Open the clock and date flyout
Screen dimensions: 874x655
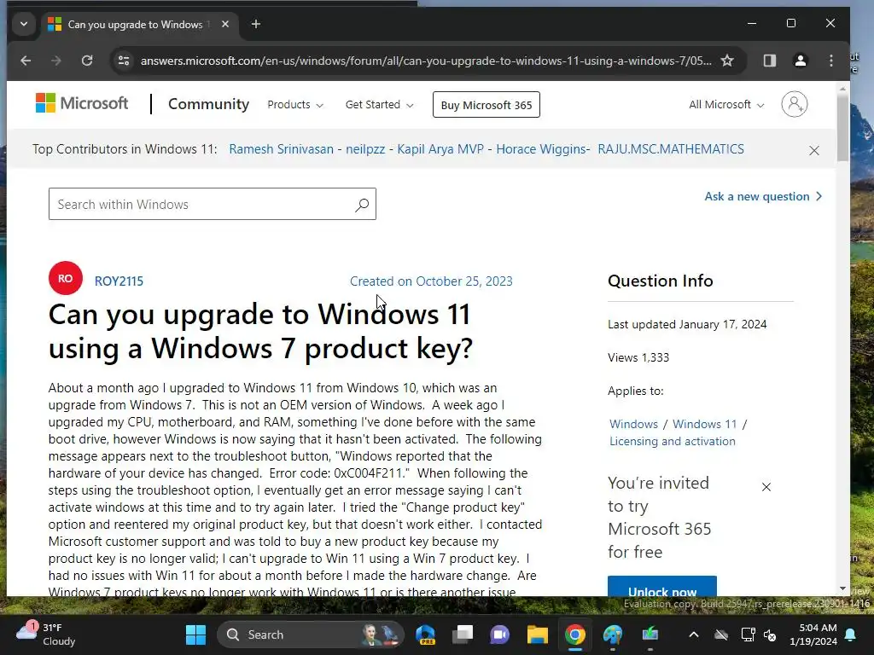813,635
